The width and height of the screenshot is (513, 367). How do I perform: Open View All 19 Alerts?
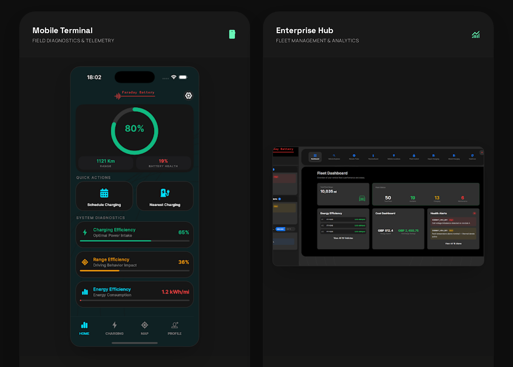453,243
